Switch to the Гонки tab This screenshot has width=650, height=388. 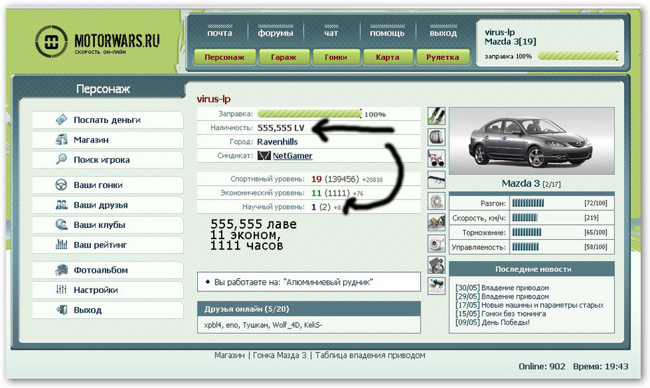tap(335, 57)
